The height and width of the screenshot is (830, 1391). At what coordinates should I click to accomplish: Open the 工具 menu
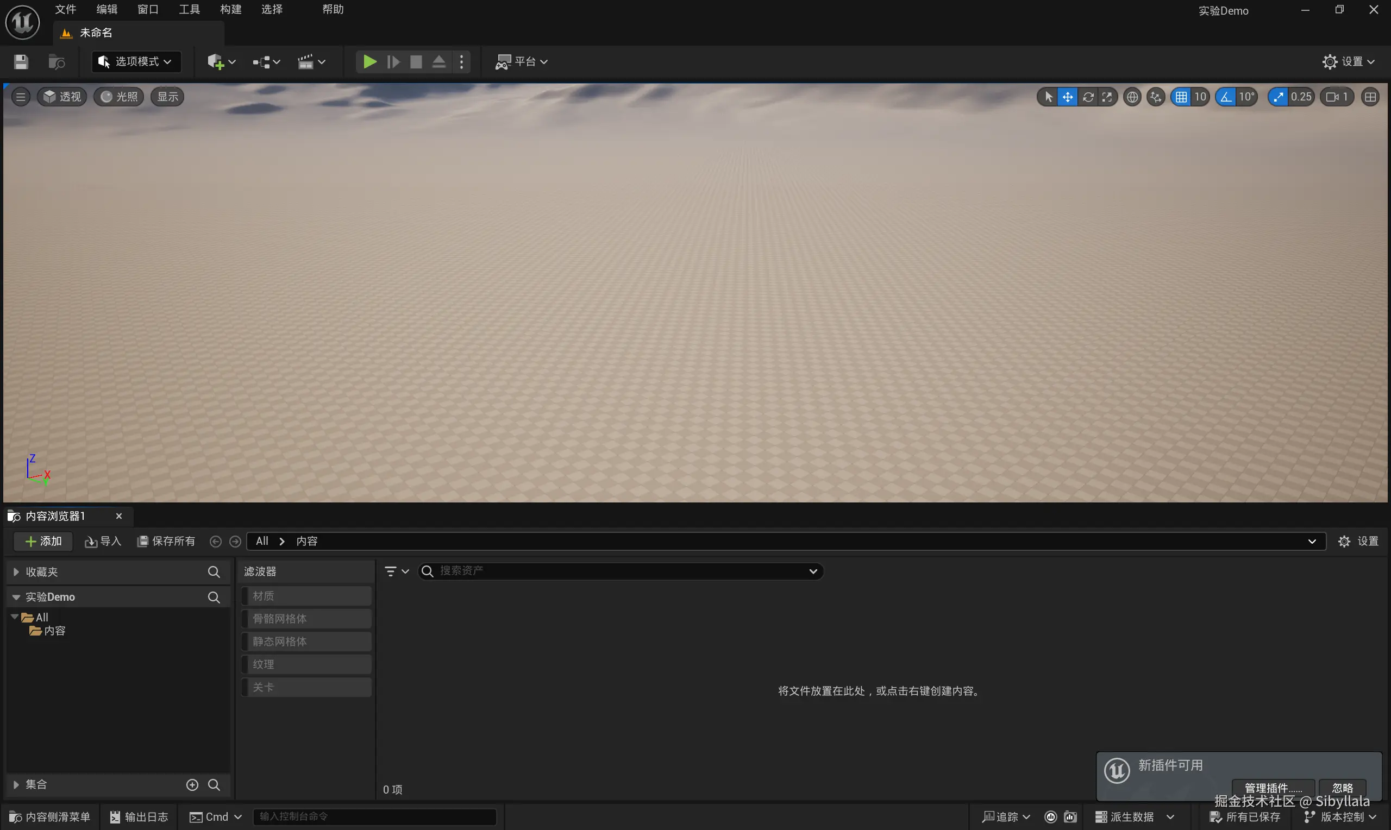click(x=189, y=10)
